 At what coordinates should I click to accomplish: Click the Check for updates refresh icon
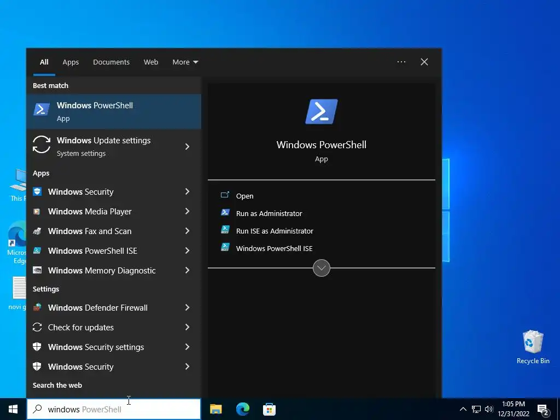(37, 327)
